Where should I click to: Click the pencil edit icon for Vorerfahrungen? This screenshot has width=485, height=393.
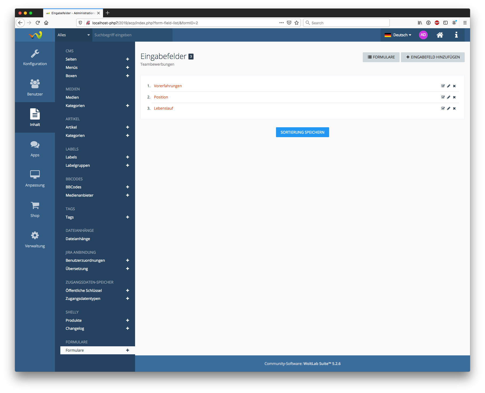448,86
